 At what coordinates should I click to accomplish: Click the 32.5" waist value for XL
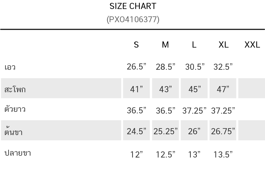coord(223,67)
